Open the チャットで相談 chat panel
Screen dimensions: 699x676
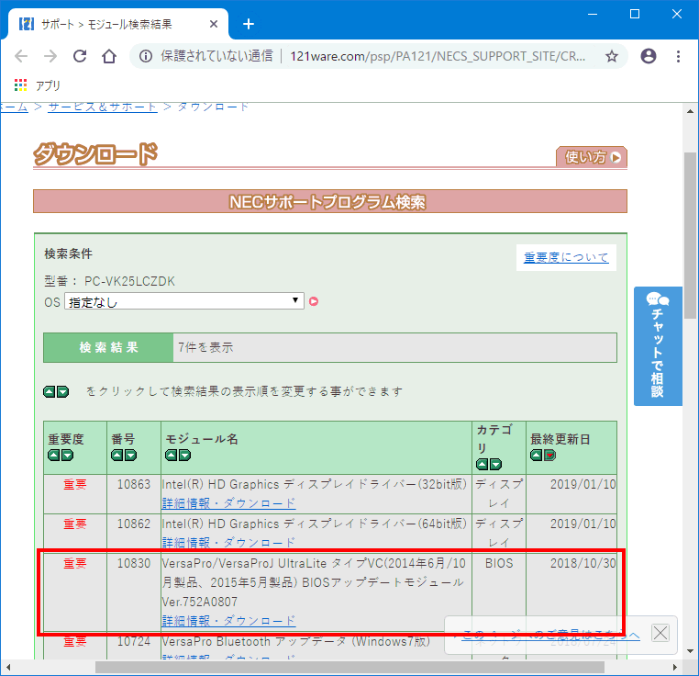click(x=658, y=346)
